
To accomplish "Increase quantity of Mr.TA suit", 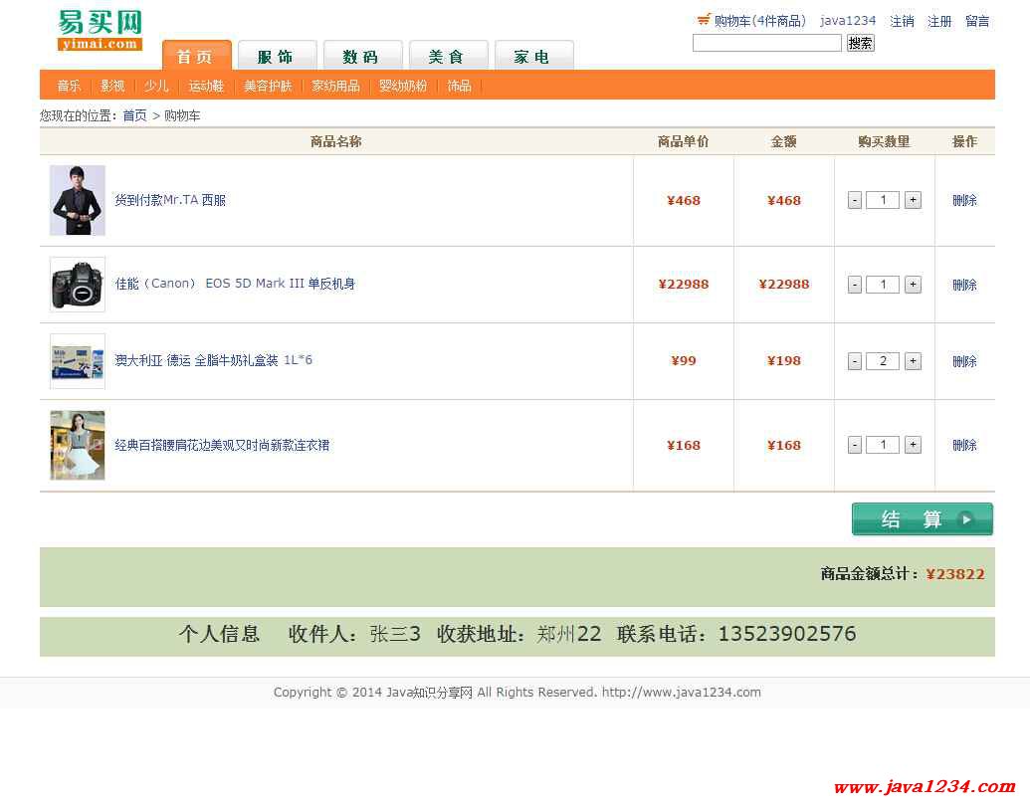I will coord(913,200).
